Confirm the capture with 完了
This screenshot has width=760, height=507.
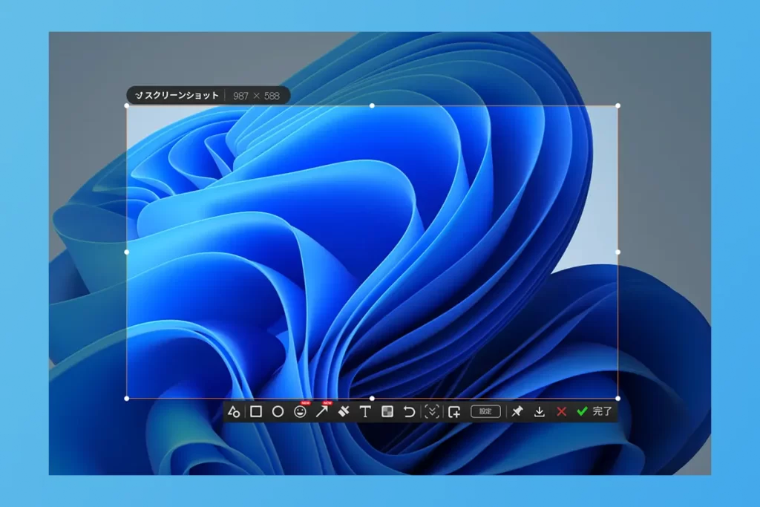[594, 411]
